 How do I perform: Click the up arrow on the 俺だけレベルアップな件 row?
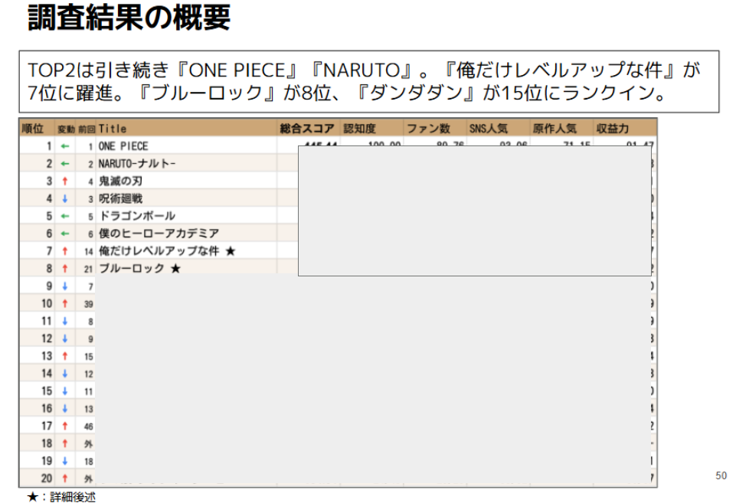click(65, 250)
